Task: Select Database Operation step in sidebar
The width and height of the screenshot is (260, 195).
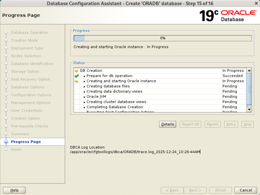Action: pyautogui.click(x=30, y=33)
